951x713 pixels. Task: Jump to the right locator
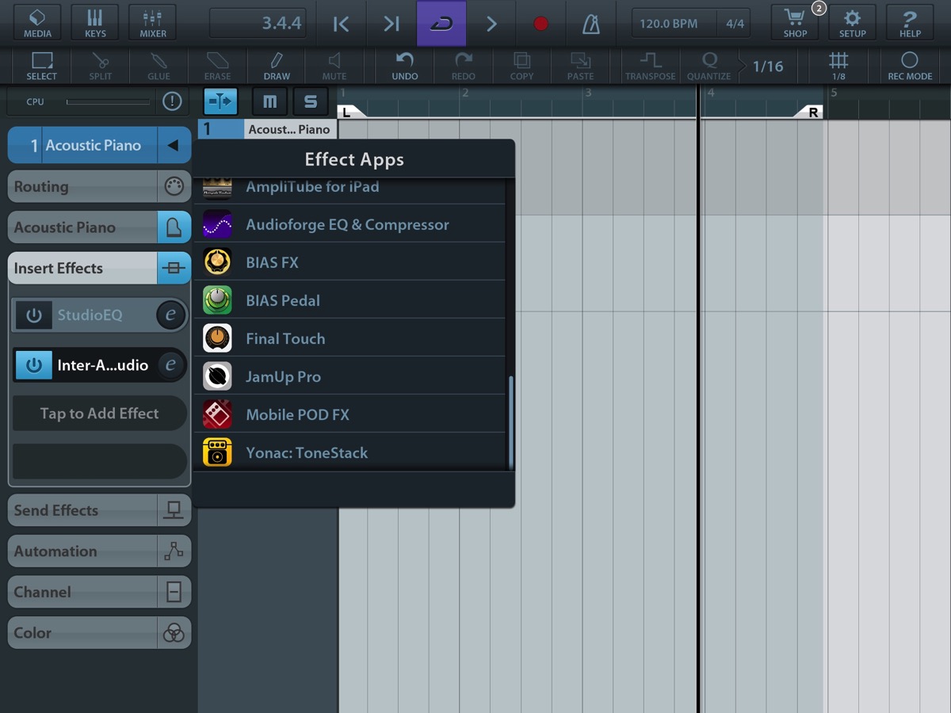pyautogui.click(x=391, y=24)
